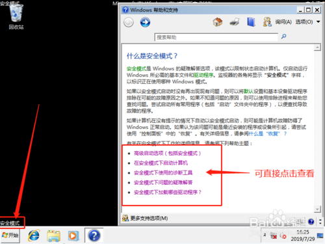Click green 驱动程序 glossary term

203,75
